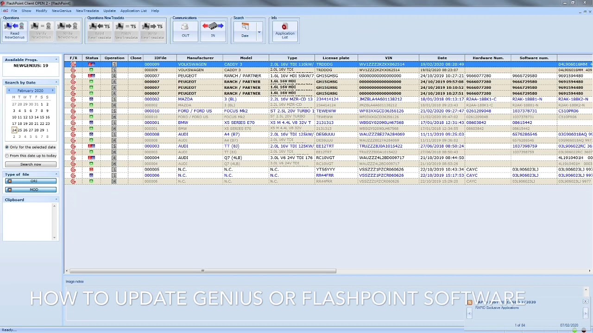Open the NewTrasdata menu
The height and width of the screenshot is (333, 593).
click(87, 11)
